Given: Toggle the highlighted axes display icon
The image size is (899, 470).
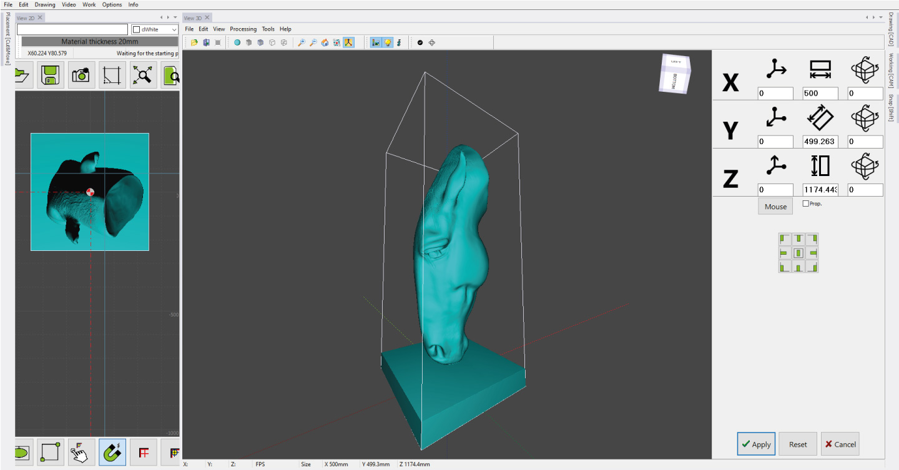Looking at the screenshot, I should [348, 42].
